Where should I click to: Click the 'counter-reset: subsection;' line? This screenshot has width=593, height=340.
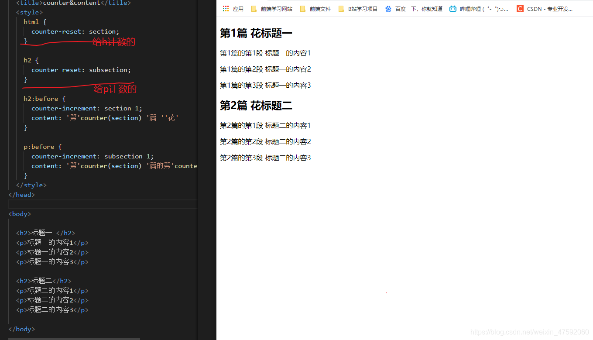(81, 70)
